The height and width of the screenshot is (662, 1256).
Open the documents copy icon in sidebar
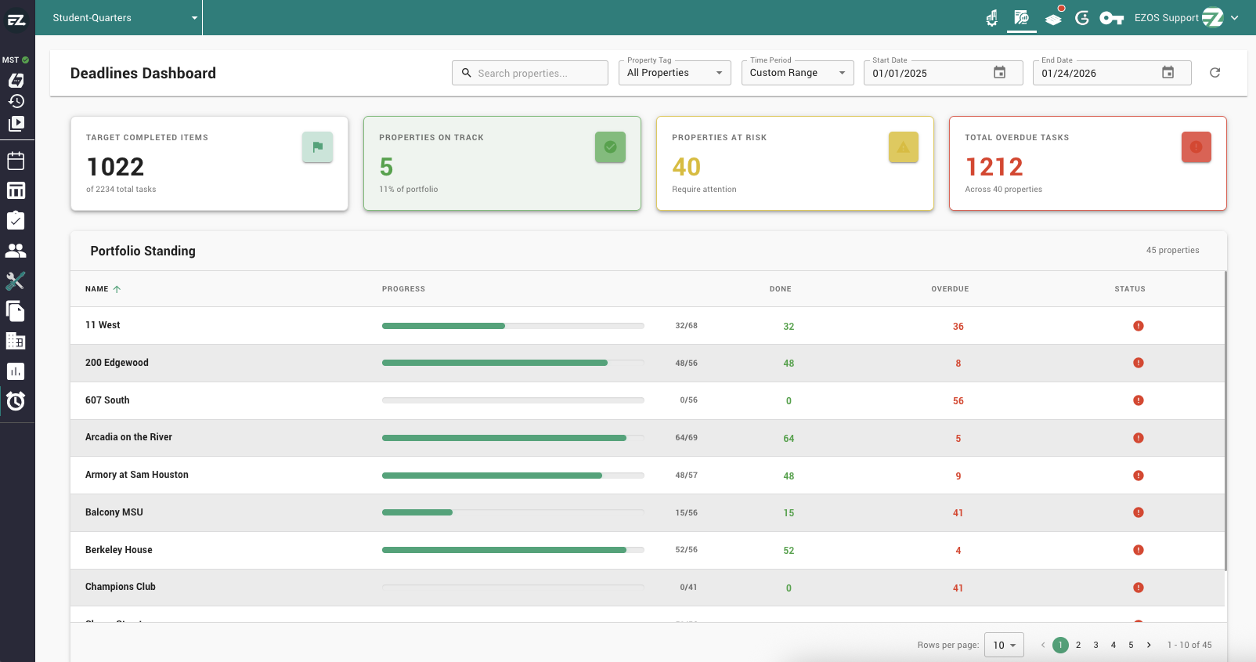(x=16, y=311)
